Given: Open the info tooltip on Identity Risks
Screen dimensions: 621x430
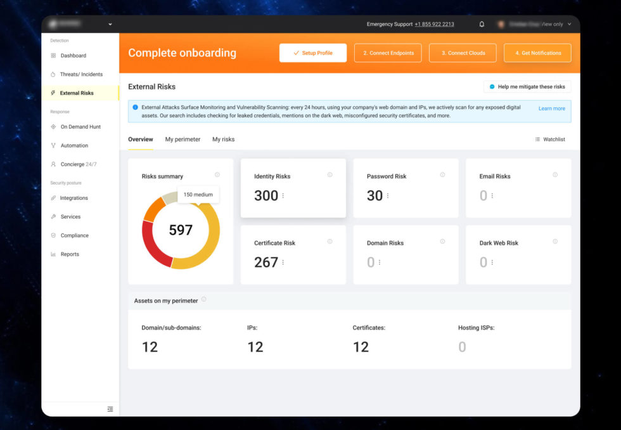Looking at the screenshot, I should [x=330, y=176].
